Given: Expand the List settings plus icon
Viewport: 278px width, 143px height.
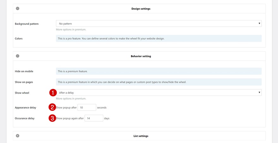Looking at the screenshot, I should [18, 136].
